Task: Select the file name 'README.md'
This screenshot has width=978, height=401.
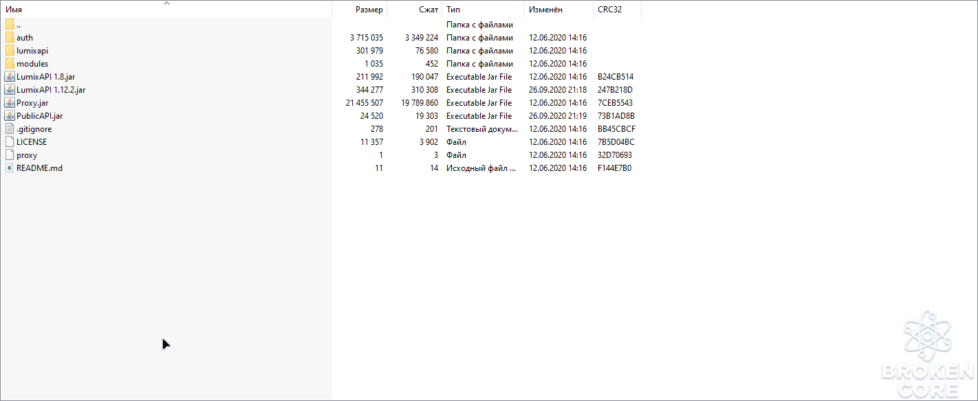Action: (39, 168)
